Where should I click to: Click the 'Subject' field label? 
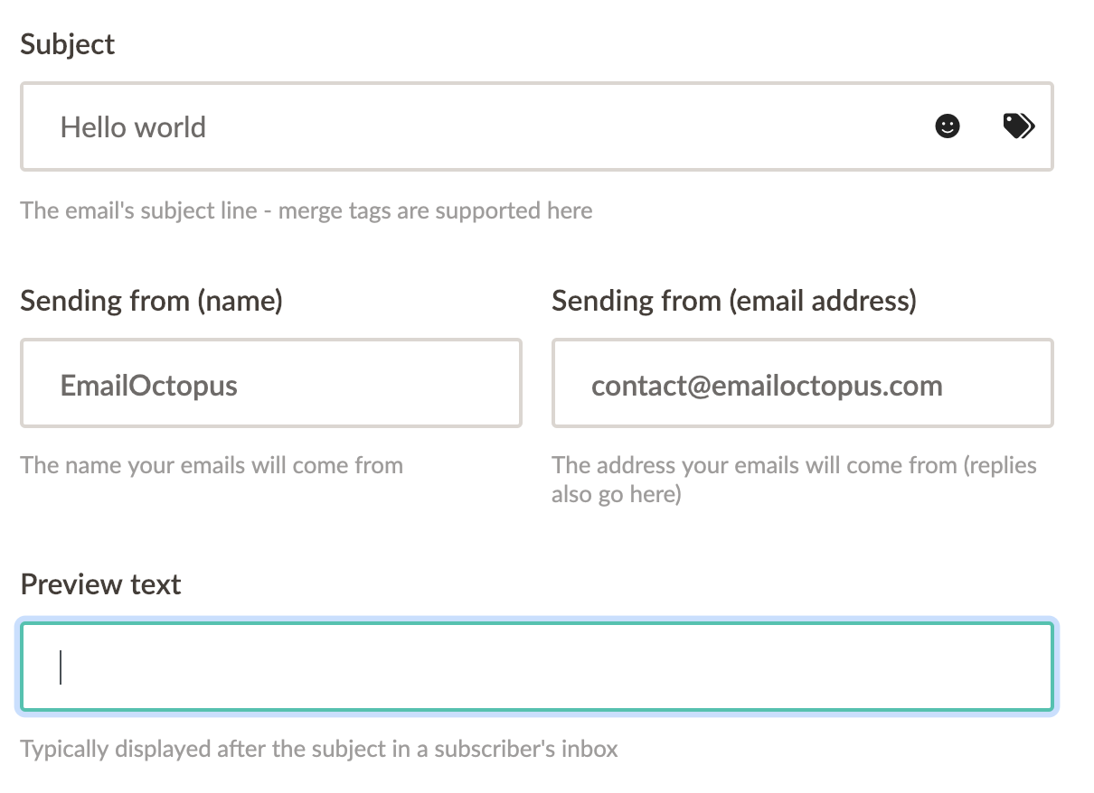[x=68, y=44]
